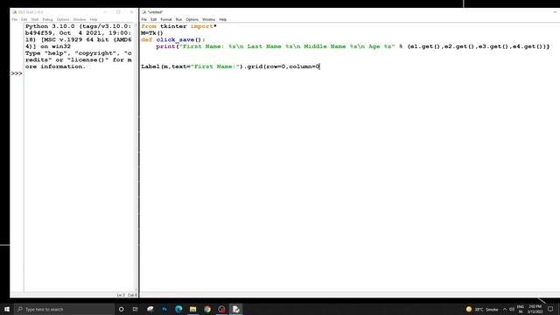Open Format menu in untitled editor

tap(166, 19)
